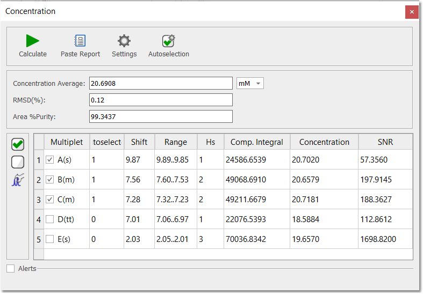Click the range cell 9.89..9.85
This screenshot has height=294, width=423.
tap(176, 160)
